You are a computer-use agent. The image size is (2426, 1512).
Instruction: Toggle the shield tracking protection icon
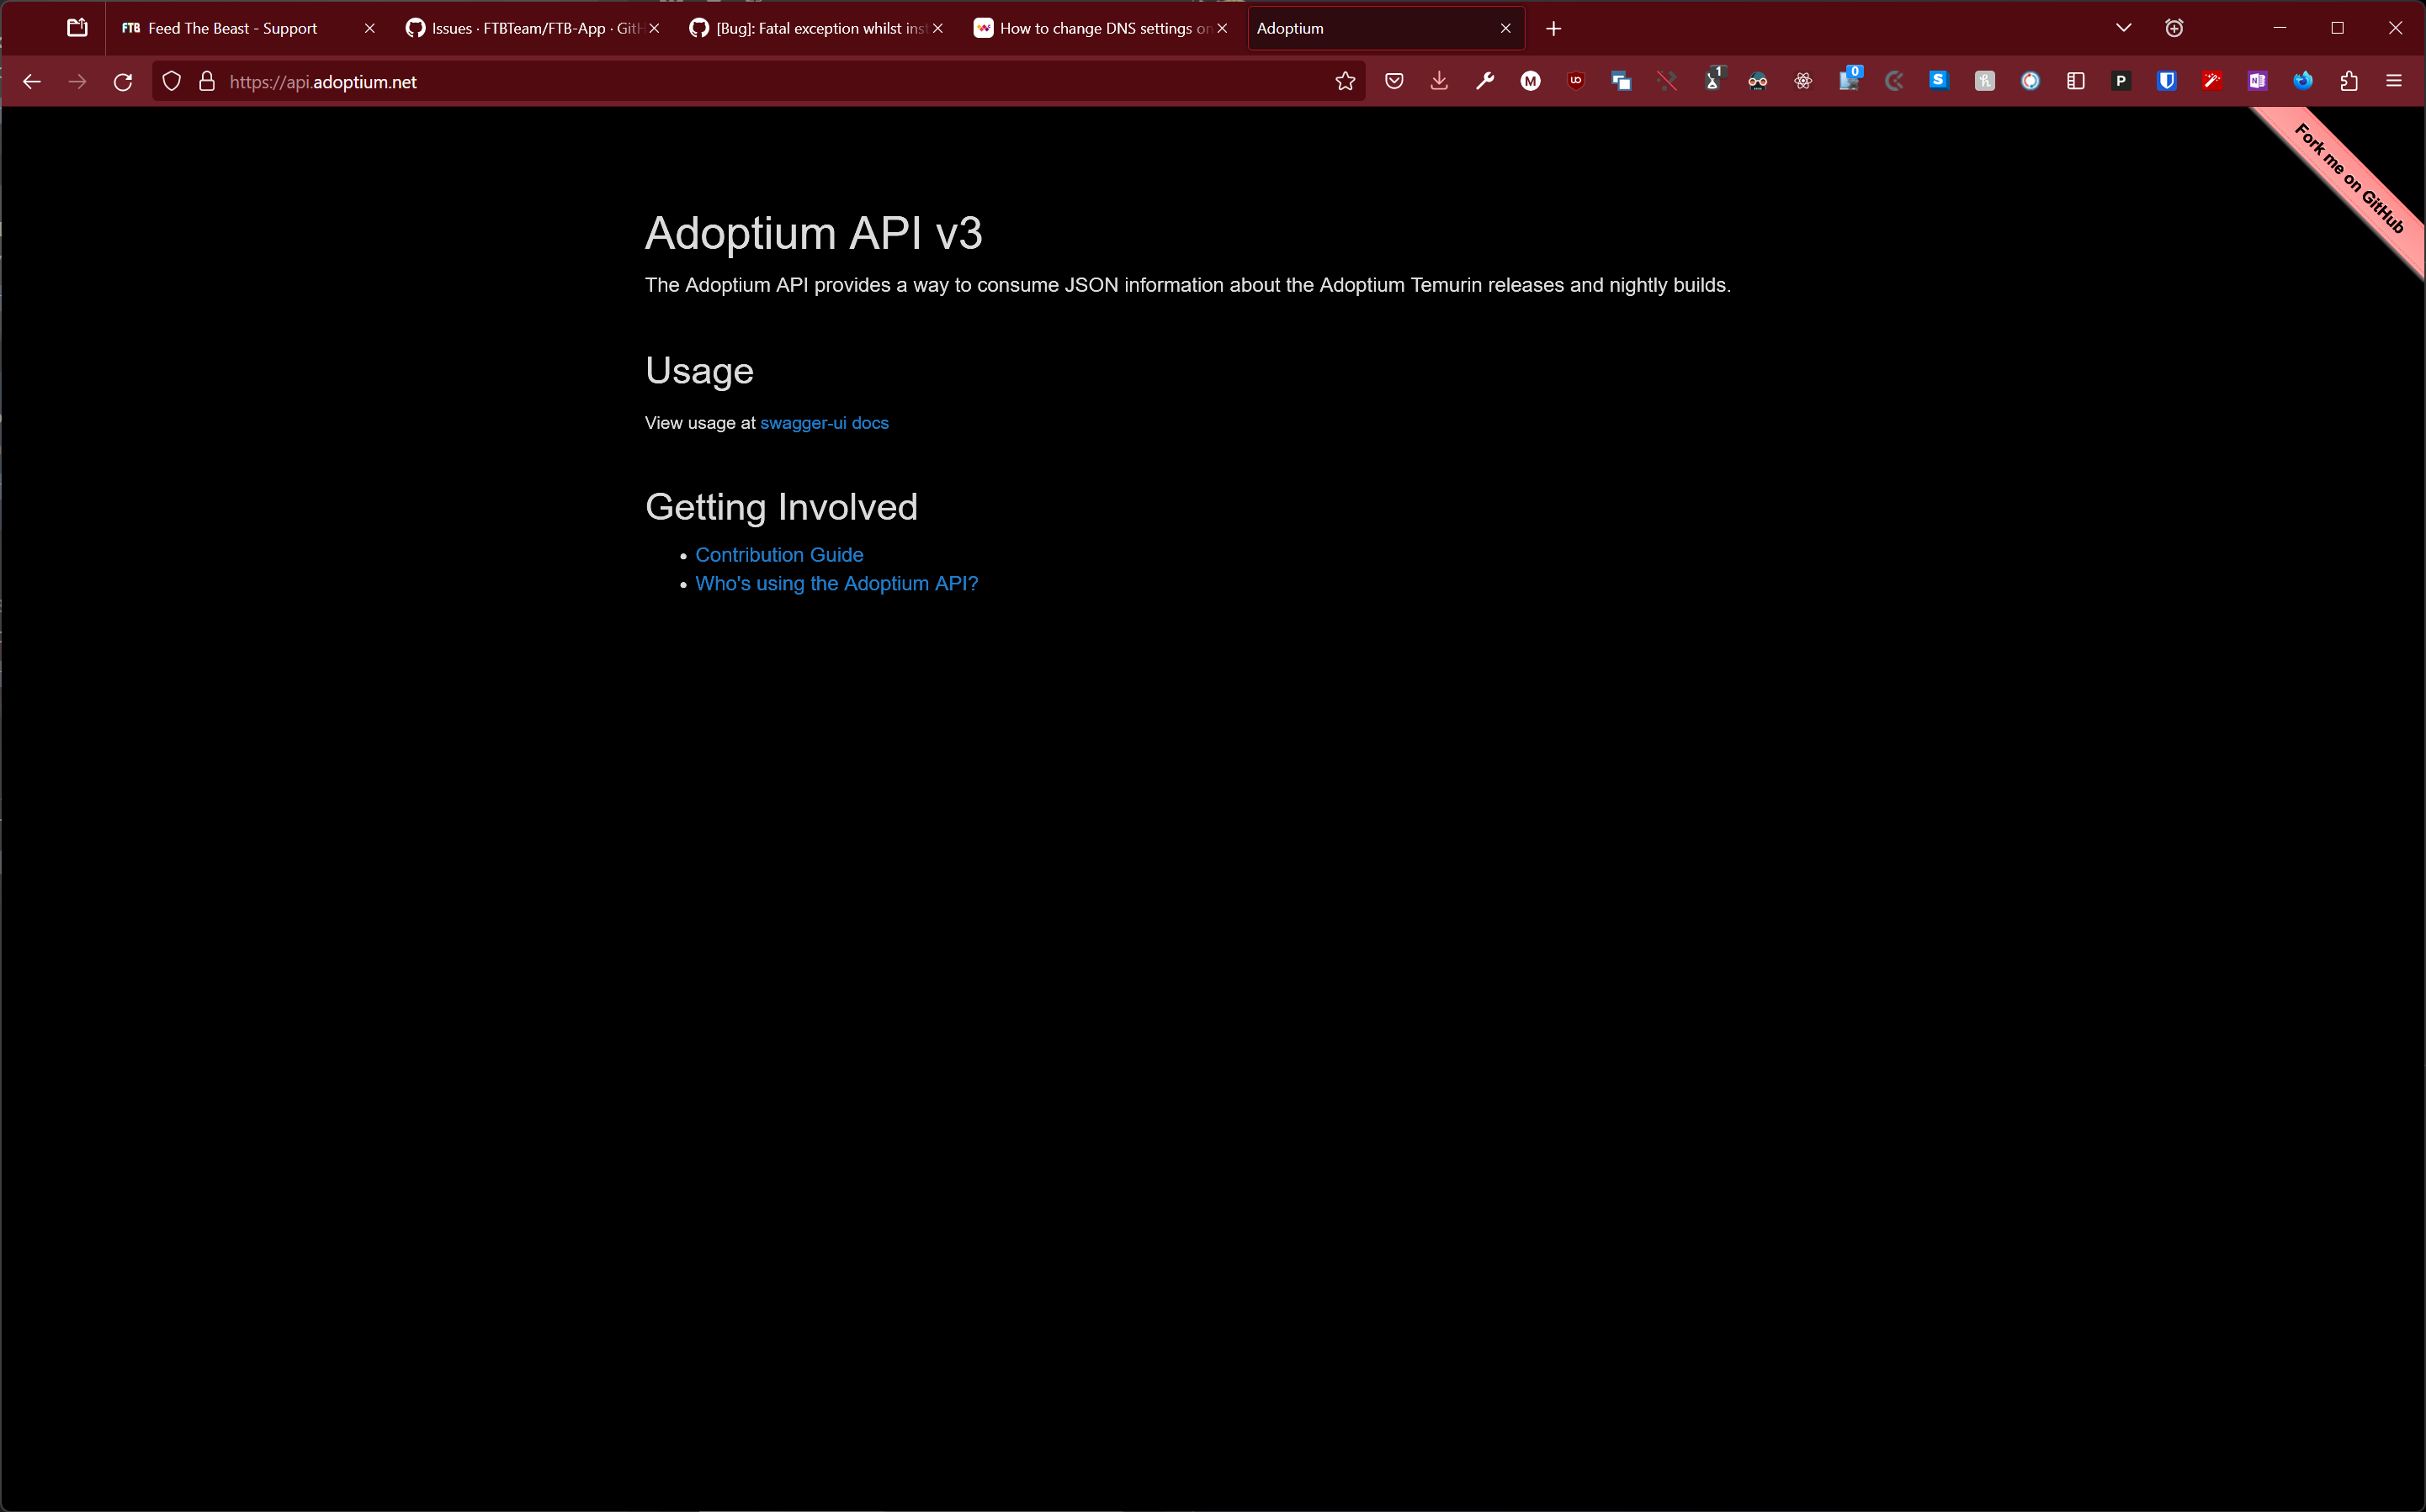171,81
